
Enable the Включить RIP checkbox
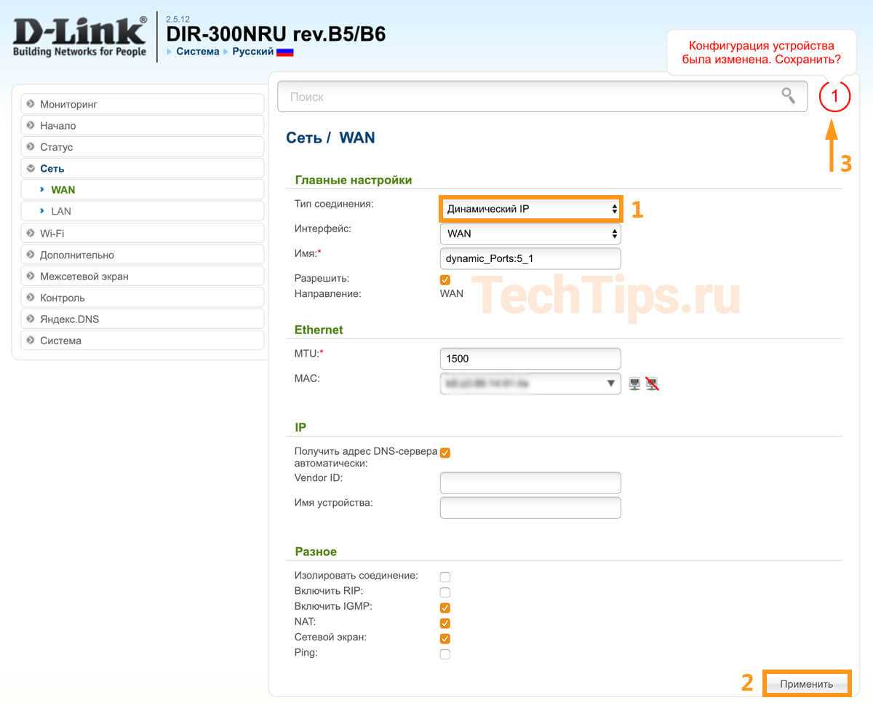pyautogui.click(x=445, y=592)
